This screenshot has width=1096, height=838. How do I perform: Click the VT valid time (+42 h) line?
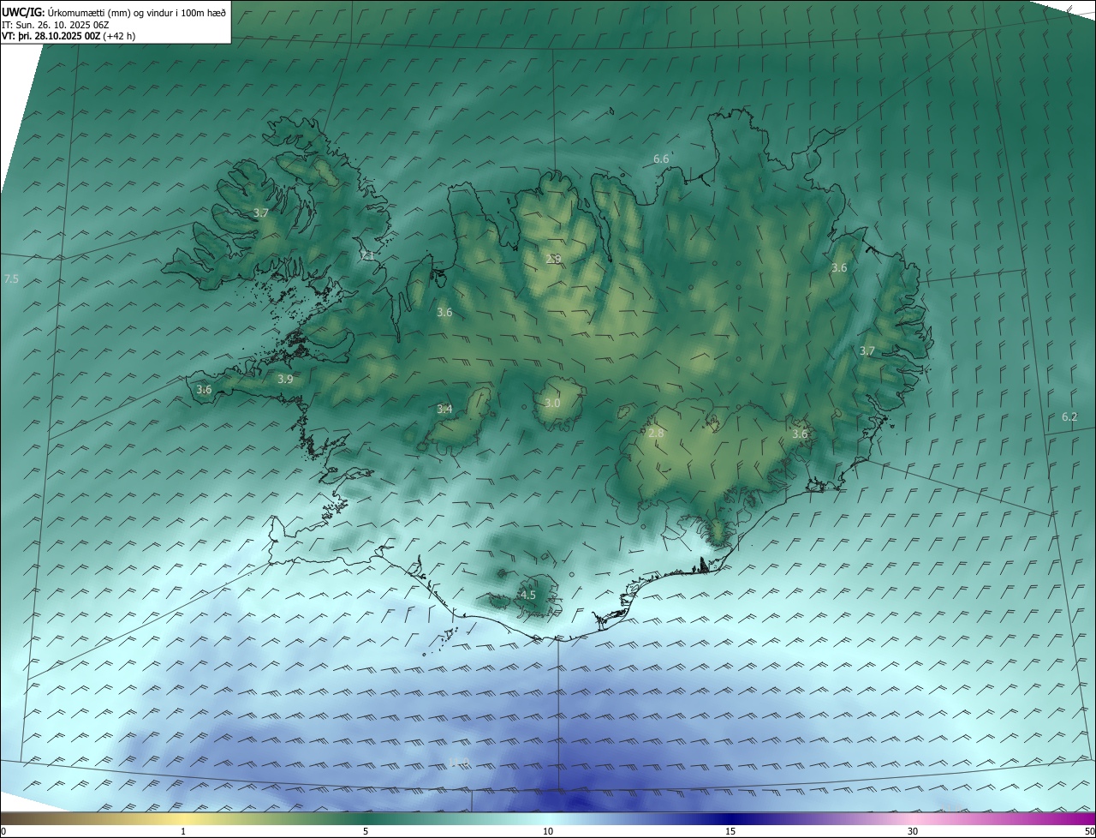pos(68,36)
